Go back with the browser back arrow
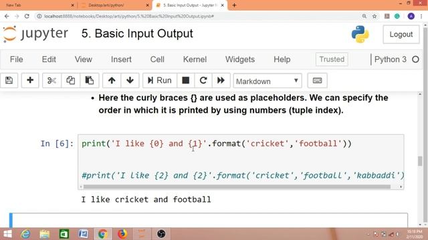The image size is (428, 240). tap(7, 16)
